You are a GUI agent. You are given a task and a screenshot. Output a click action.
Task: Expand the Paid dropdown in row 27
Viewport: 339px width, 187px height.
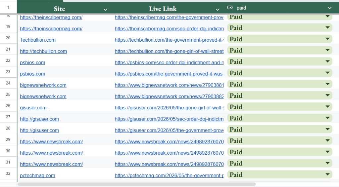(x=327, y=118)
